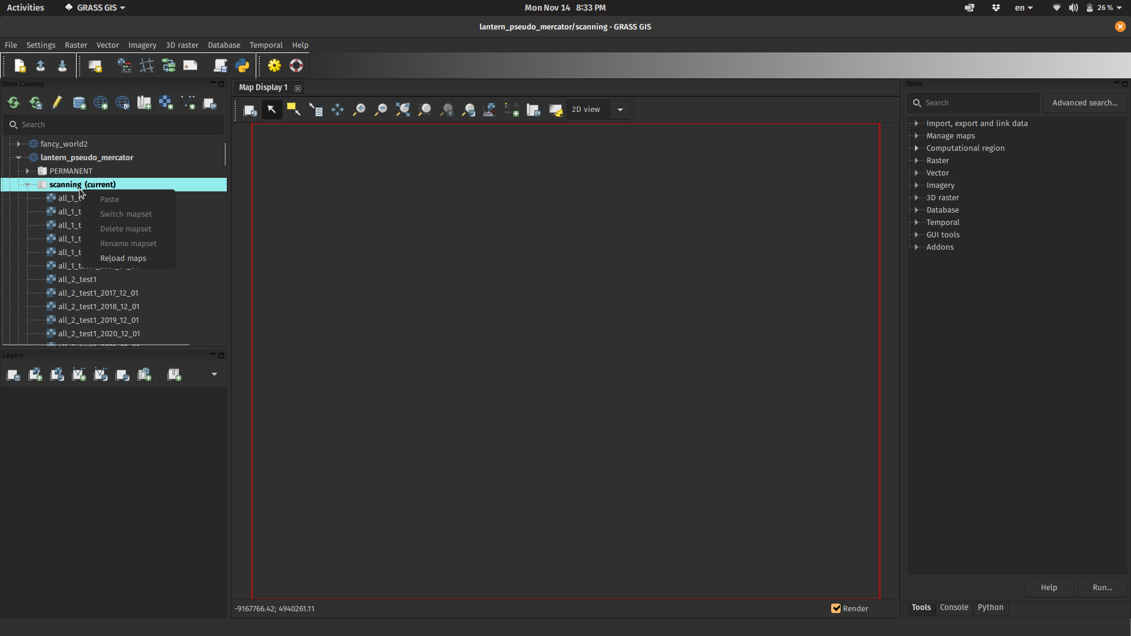The image size is (1131, 636).
Task: Open the Graphical Modeler icon
Action: 168,65
